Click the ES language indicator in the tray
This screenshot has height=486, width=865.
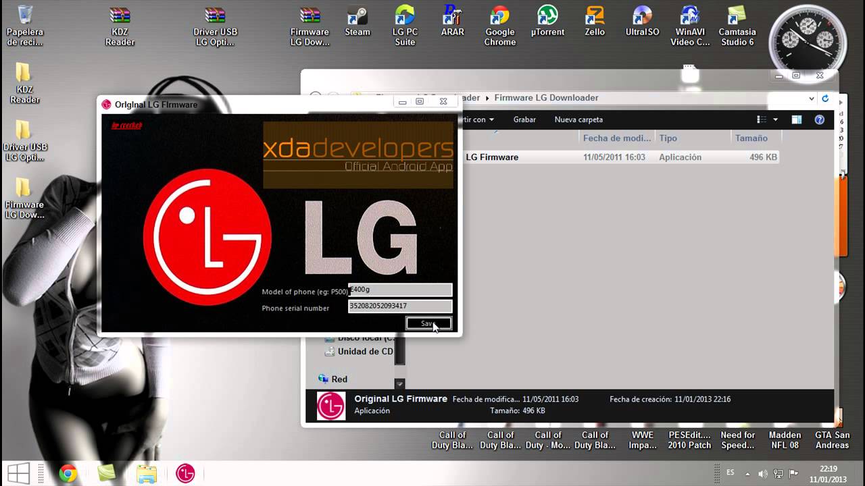click(731, 473)
